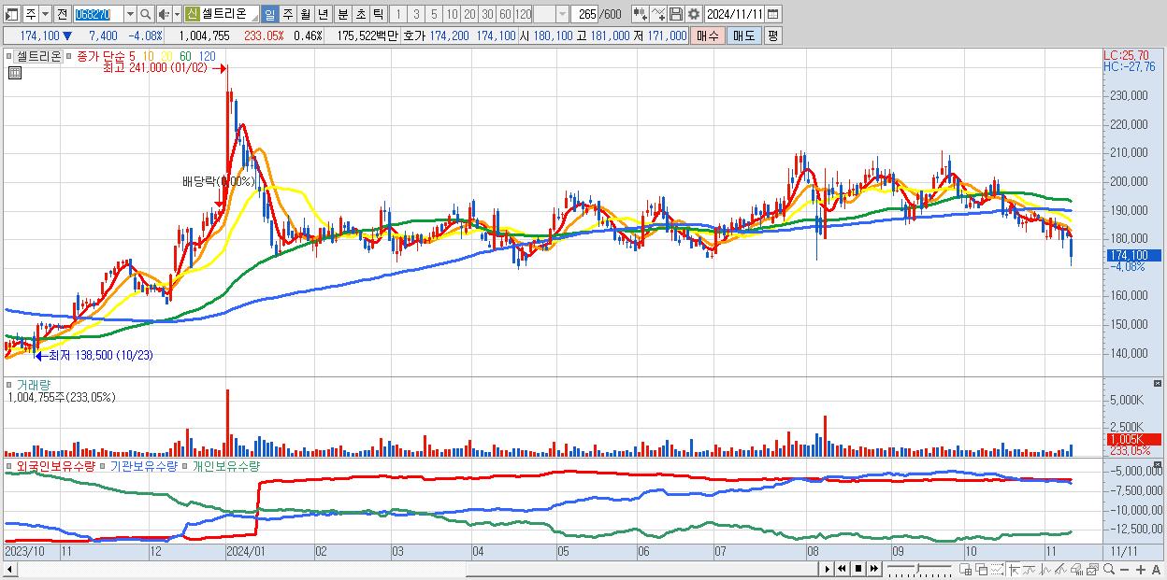
Task: Click the minus zoom-out icon
Action: coord(1124,570)
